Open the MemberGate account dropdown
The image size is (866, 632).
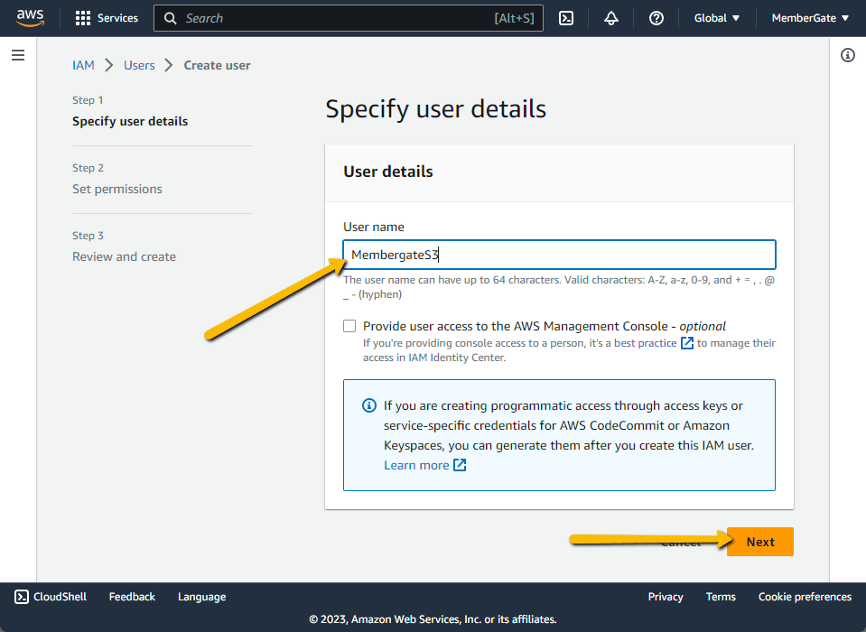pos(810,18)
